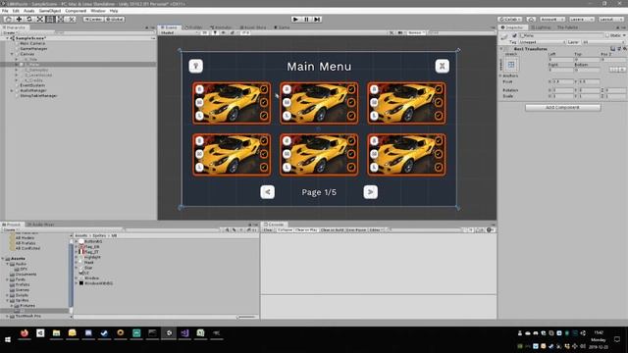Click the lightbulb hint button in Main Menu
Image resolution: width=628 pixels, height=353 pixels.
(196, 66)
